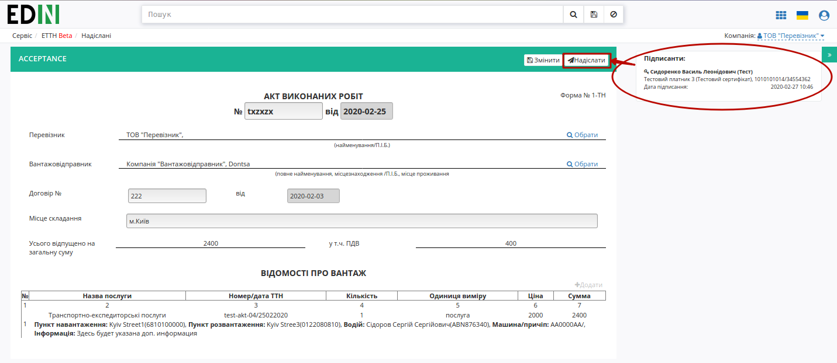Screen dimensions: 837x363
Task: Click the Змінити button
Action: tap(543, 60)
